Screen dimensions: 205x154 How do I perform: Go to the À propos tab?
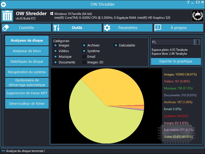[x=179, y=28]
